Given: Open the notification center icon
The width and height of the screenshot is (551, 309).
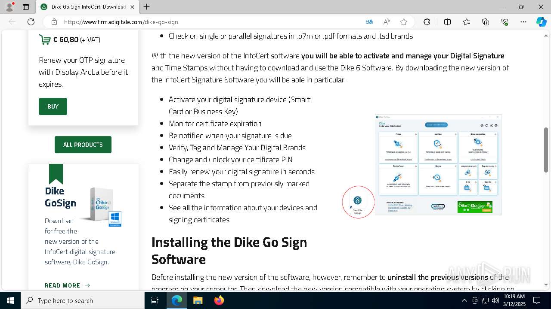Looking at the screenshot, I should tap(537, 300).
